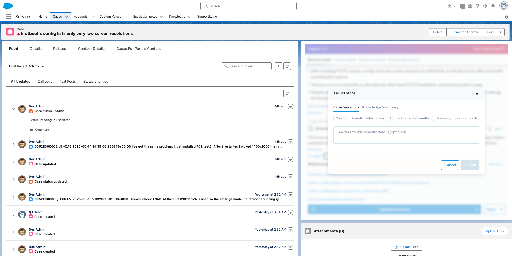This screenshot has height=256, width=512.
Task: Click Submit for Approval button
Action: (x=465, y=32)
